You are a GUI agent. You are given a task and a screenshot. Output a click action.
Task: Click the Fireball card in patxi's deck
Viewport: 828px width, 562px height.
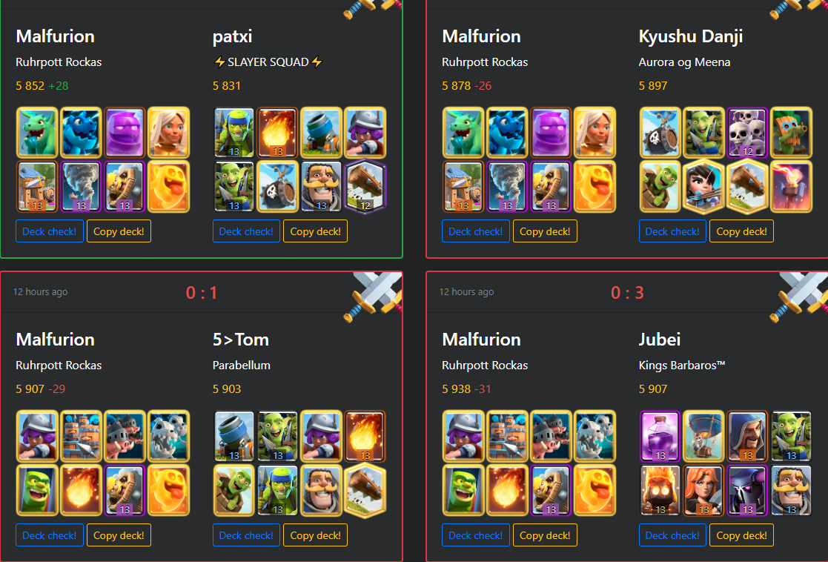click(x=278, y=133)
